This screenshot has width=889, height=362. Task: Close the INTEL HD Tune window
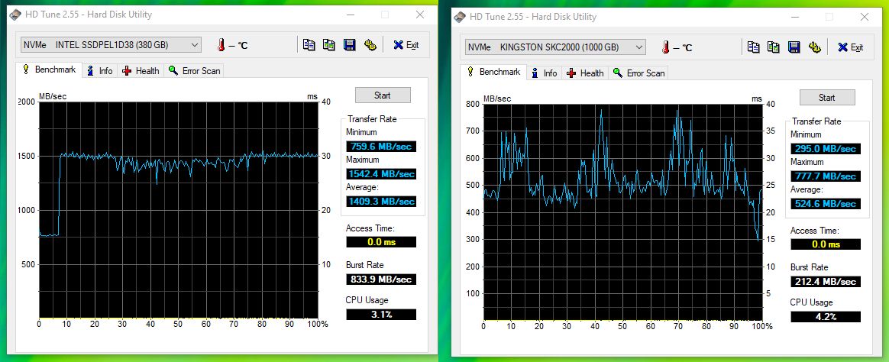[x=420, y=15]
